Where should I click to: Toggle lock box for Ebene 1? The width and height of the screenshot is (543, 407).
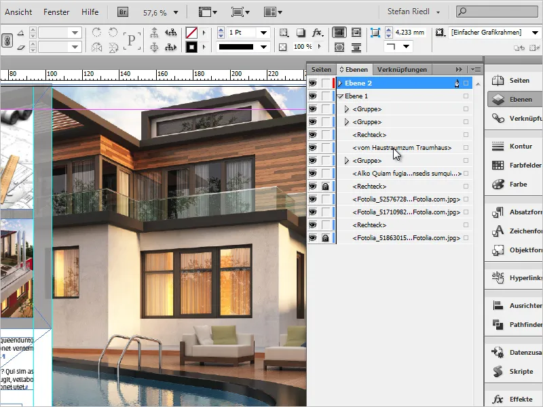point(325,96)
